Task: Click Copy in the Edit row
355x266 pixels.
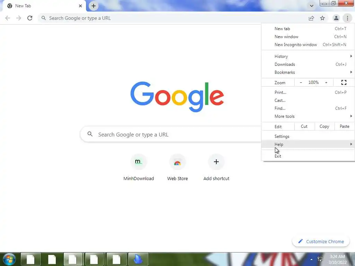Action: (x=324, y=126)
